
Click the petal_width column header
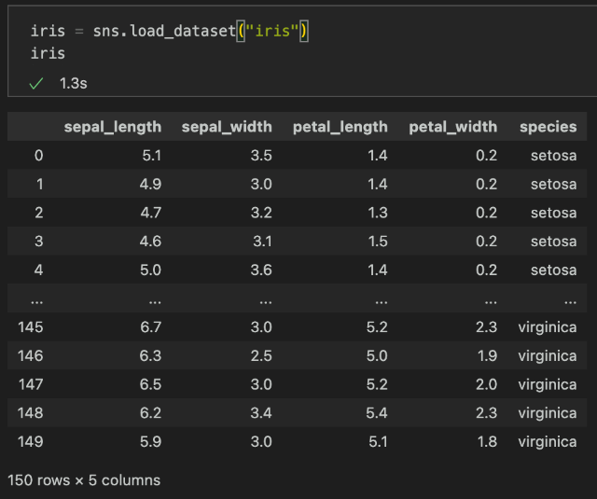(x=453, y=127)
